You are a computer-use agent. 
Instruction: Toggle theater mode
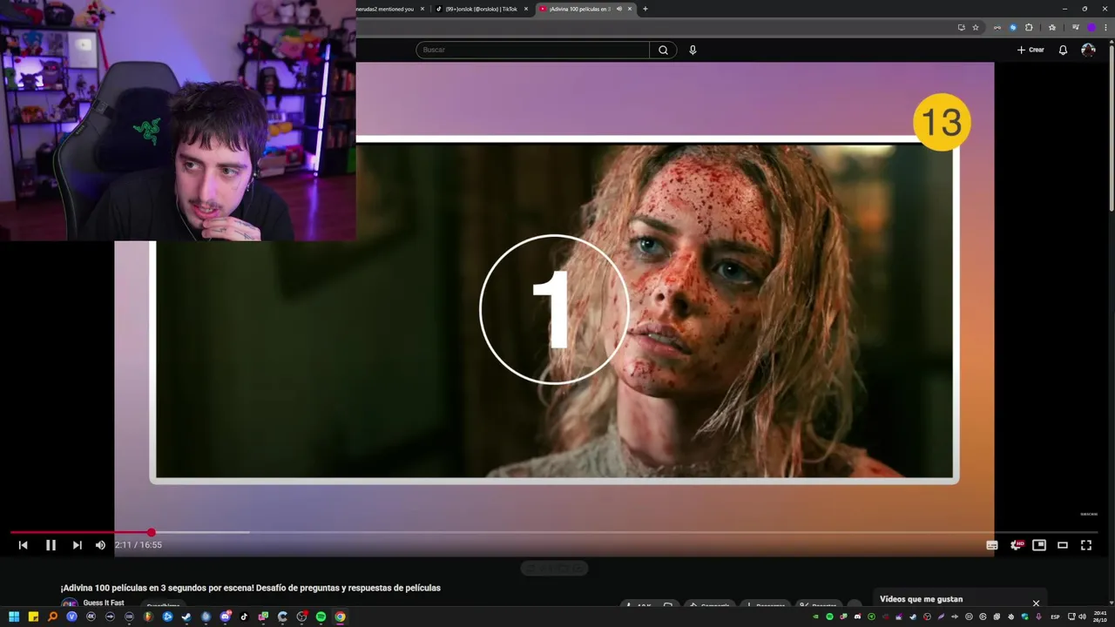1063,545
